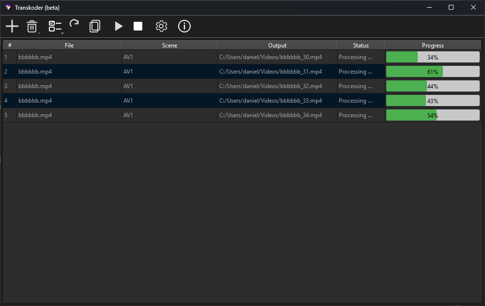Click the checklist selection icon
Image resolution: width=485 pixels, height=306 pixels.
[55, 26]
